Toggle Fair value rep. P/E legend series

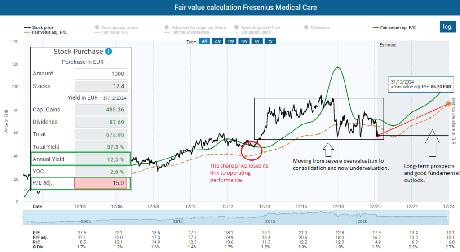(x=394, y=27)
